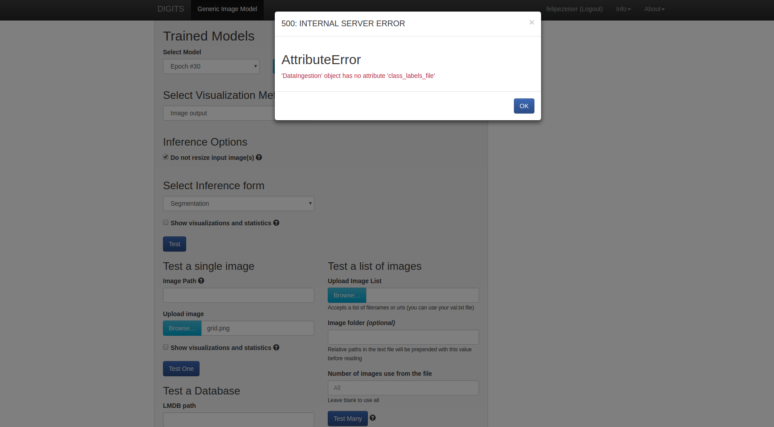Focus the Number of images field
This screenshot has height=427, width=774.
[x=403, y=388]
